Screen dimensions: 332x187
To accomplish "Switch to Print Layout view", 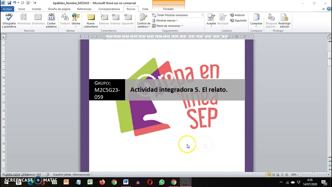I will pos(269,175).
